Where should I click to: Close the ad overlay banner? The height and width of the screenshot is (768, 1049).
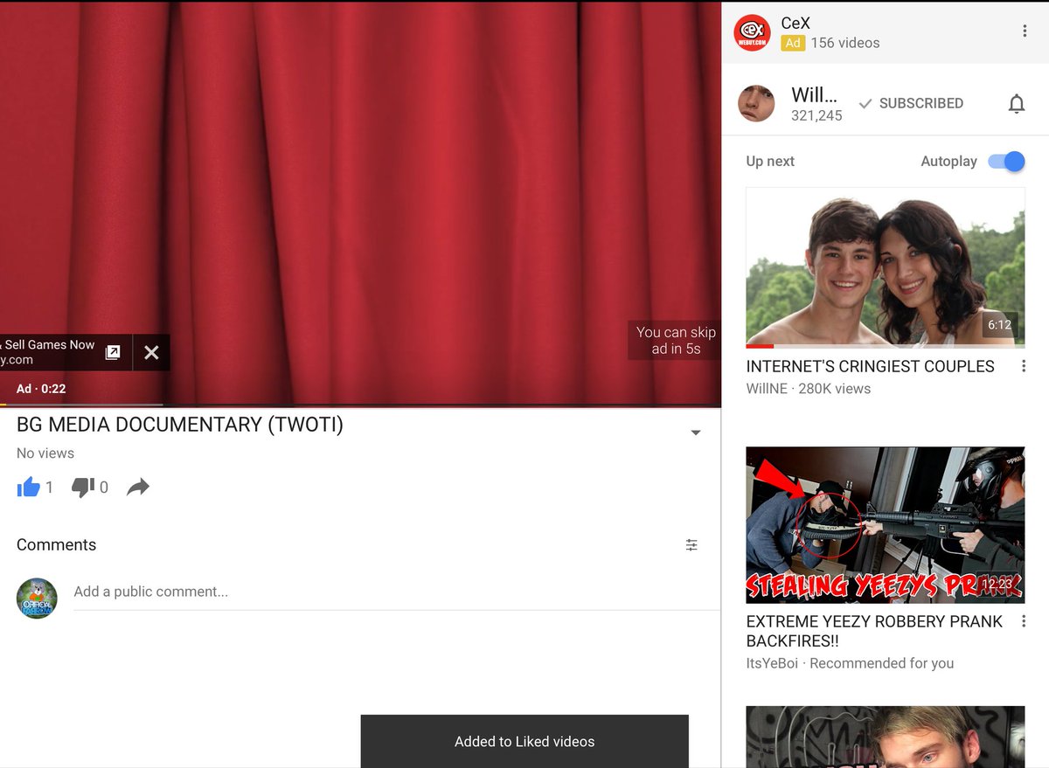coord(151,352)
